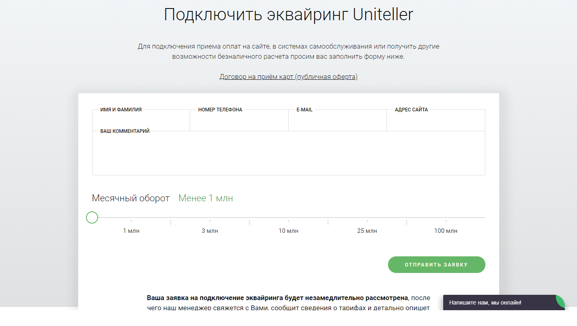The width and height of the screenshot is (577, 326).
Task: Click the 25 млн slider mark
Action: click(367, 221)
